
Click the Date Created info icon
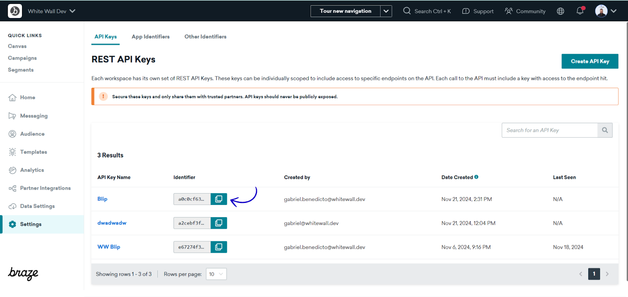[476, 177]
